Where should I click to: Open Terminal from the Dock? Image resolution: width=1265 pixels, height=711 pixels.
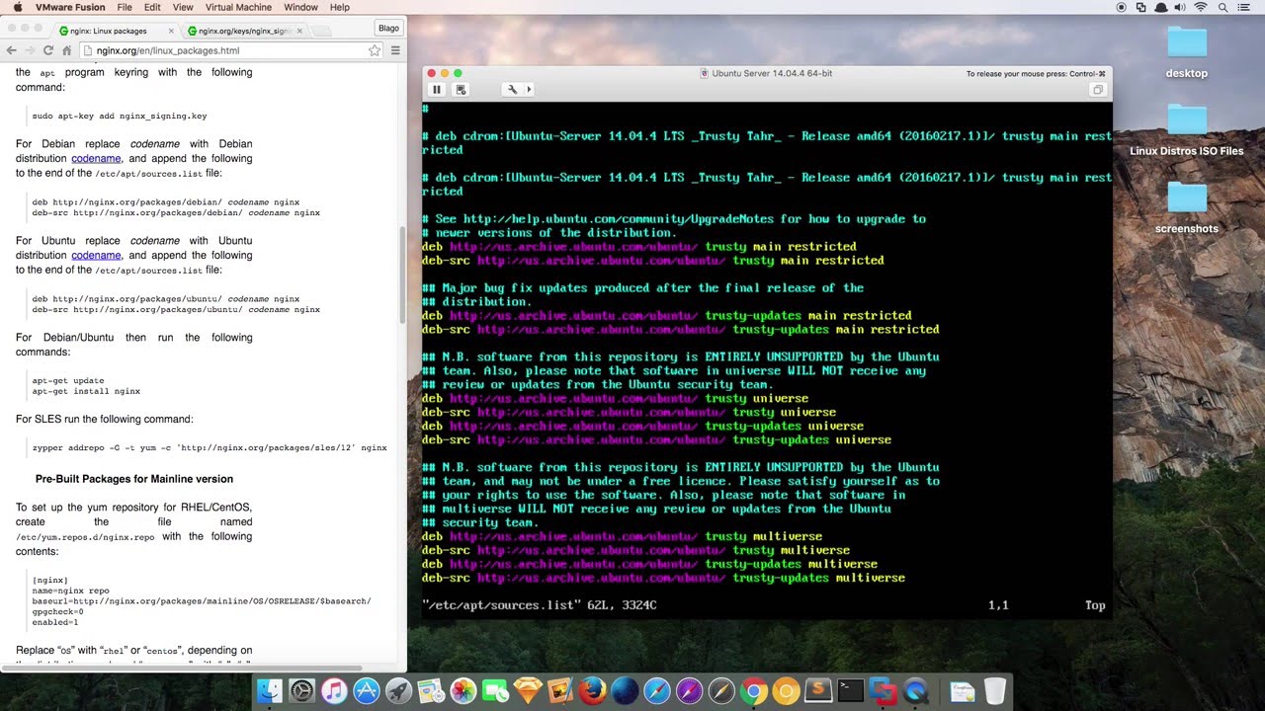pos(851,690)
